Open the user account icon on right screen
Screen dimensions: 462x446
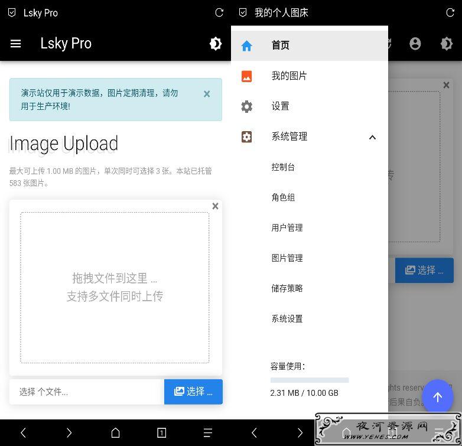(415, 44)
